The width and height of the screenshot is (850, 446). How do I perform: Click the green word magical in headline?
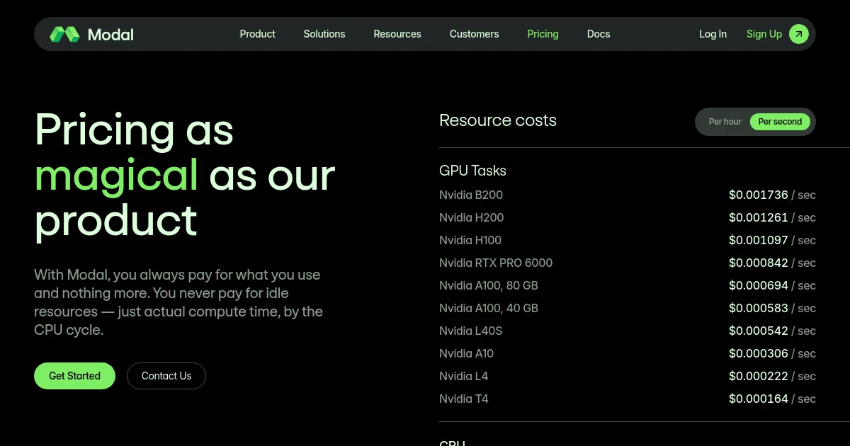[x=116, y=176]
